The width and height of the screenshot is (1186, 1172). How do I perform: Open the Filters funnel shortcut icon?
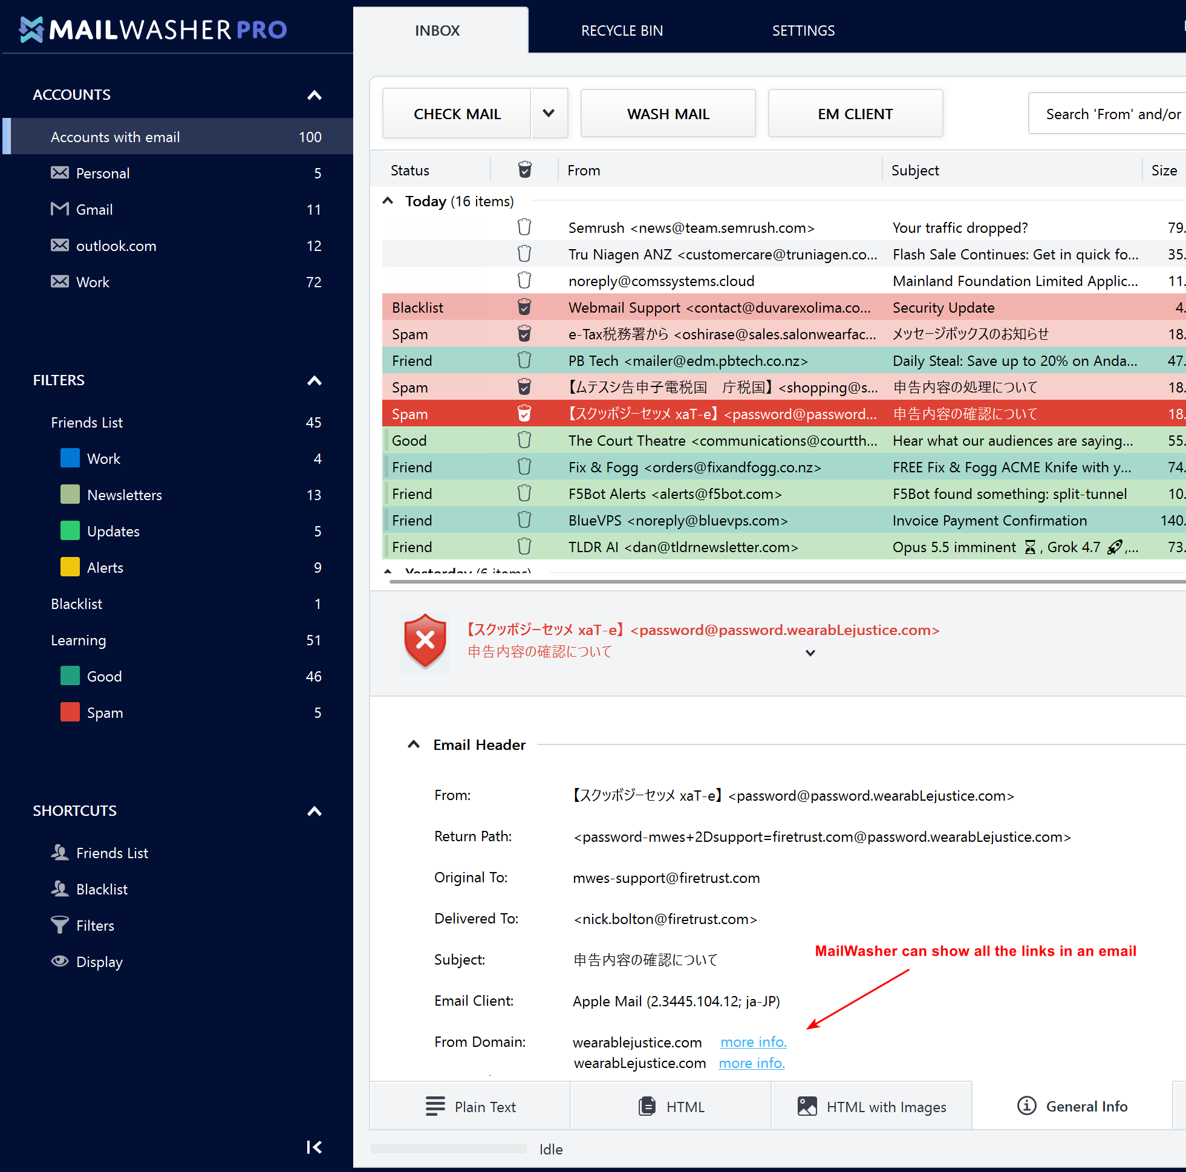click(59, 925)
